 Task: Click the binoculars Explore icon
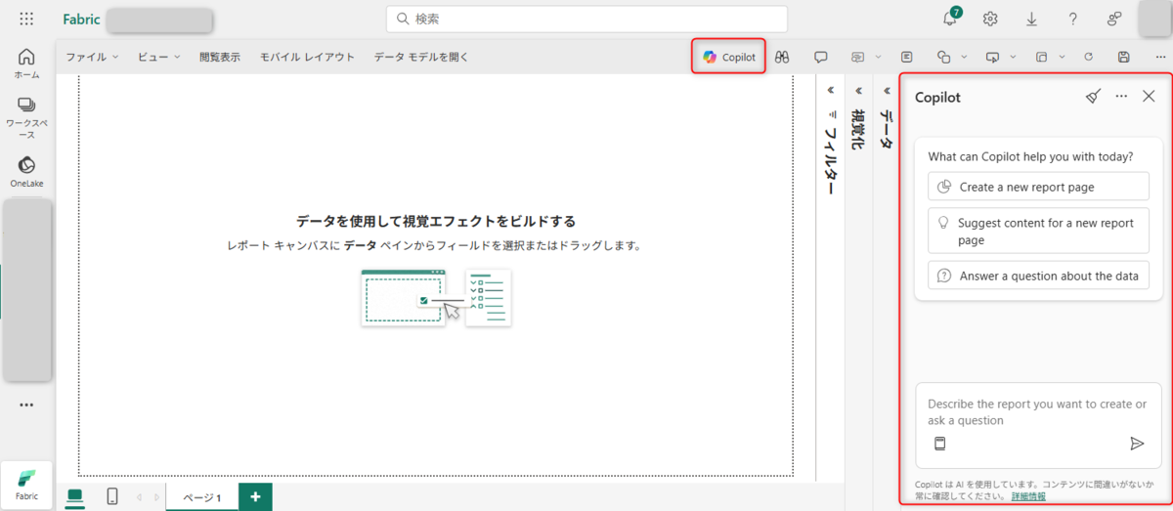782,57
